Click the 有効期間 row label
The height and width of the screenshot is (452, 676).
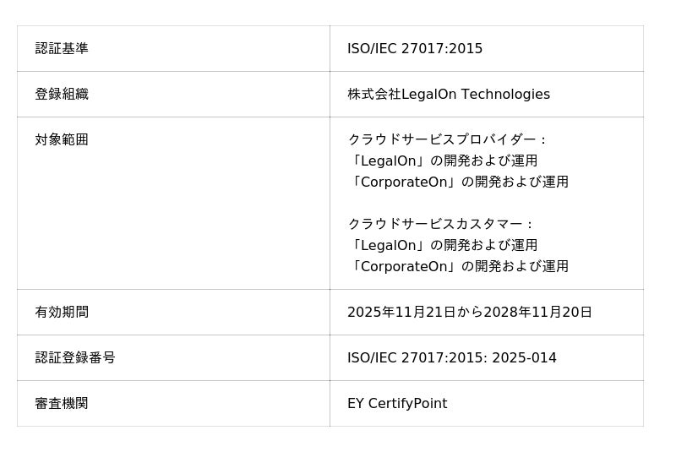[x=62, y=313]
